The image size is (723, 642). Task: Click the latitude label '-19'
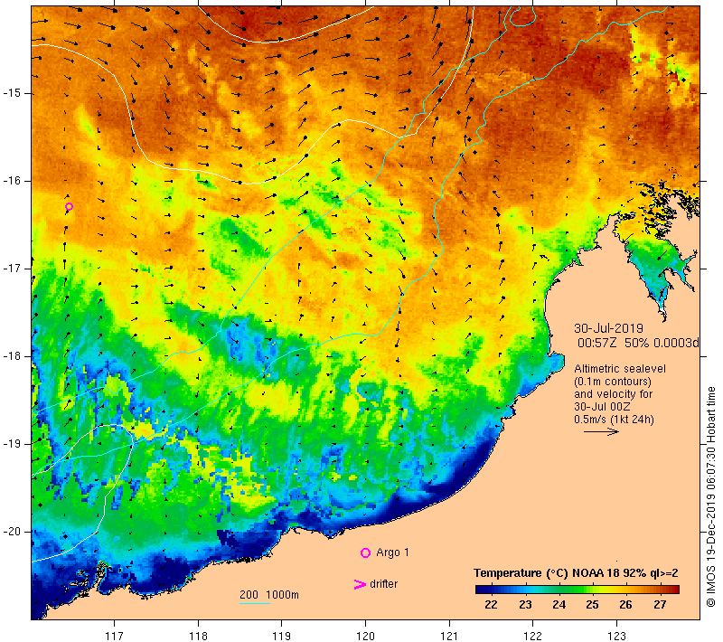pos(12,444)
